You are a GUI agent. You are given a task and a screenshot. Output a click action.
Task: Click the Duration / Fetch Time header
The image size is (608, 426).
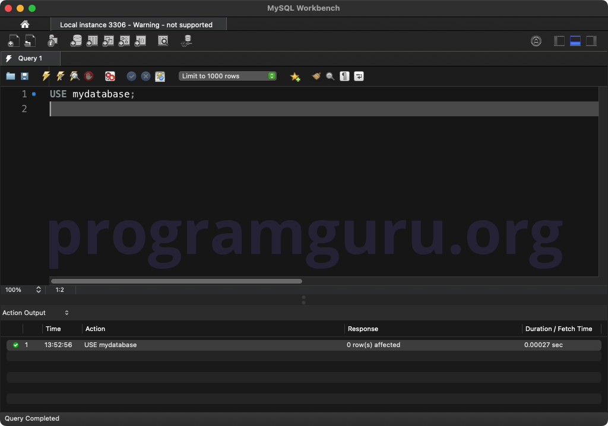pos(558,329)
